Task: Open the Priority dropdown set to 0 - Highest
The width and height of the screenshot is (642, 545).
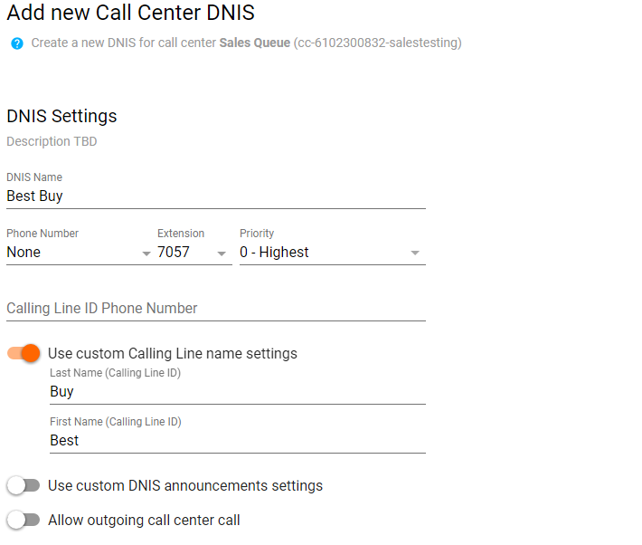Action: point(331,253)
